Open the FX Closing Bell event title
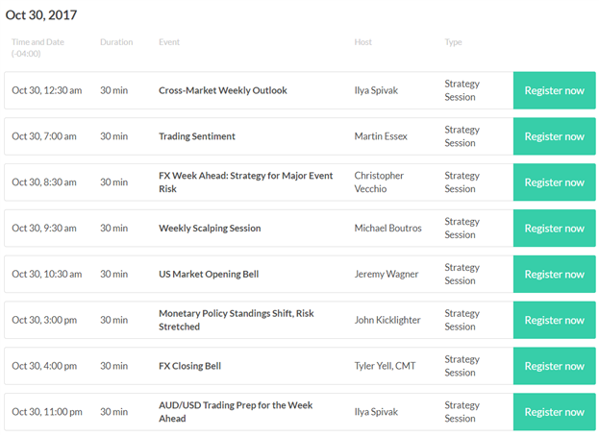 [x=189, y=366]
